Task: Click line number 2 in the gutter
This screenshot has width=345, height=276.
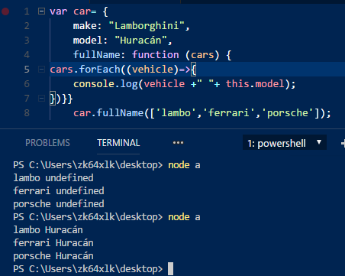Action: pyautogui.click(x=27, y=26)
